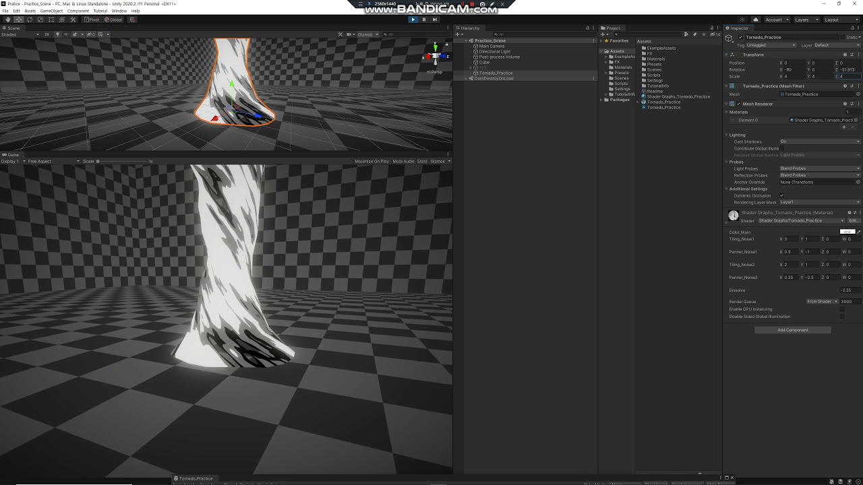
Task: Toggle the Dynamic Occlusion checkbox
Action: pyautogui.click(x=781, y=196)
